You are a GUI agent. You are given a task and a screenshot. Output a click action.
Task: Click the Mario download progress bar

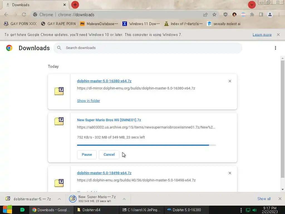click(146, 145)
